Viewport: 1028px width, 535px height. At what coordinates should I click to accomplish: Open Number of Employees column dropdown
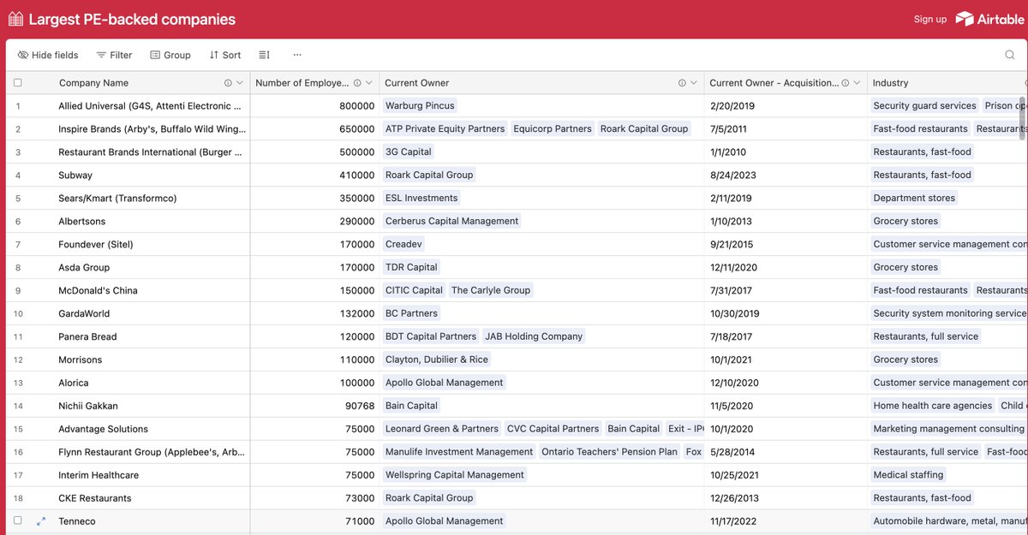[369, 83]
